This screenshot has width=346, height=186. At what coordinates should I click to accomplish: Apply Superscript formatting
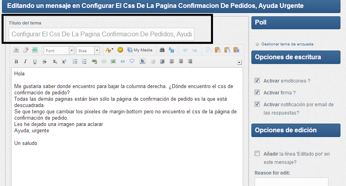[64, 62]
